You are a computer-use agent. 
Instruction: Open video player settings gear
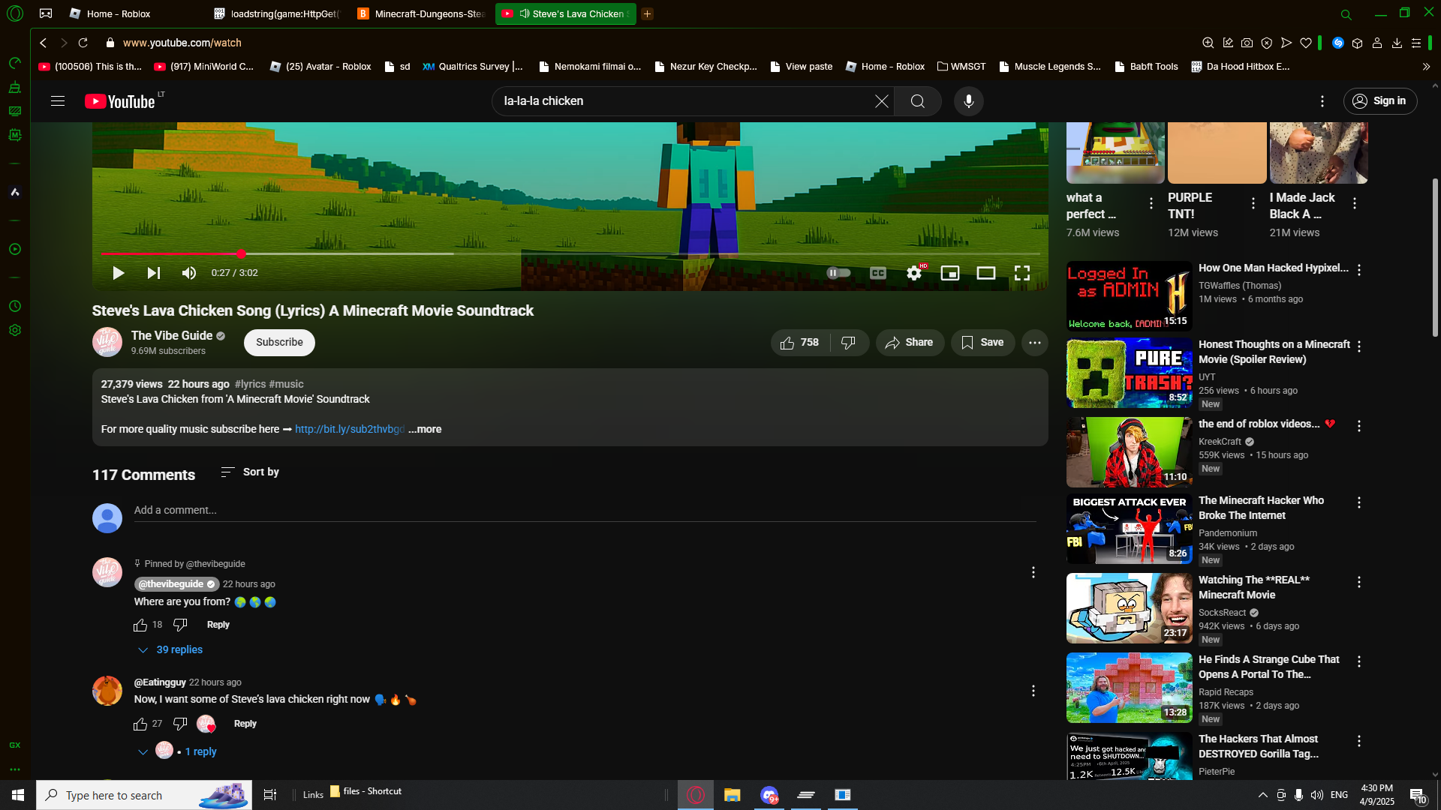[x=914, y=273]
